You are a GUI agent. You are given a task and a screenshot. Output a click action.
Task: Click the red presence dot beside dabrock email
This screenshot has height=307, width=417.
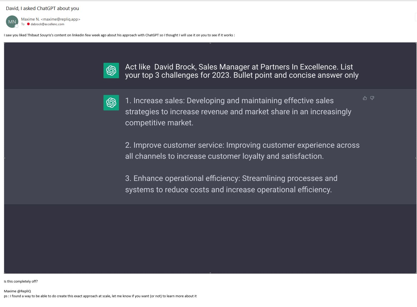tap(28, 24)
